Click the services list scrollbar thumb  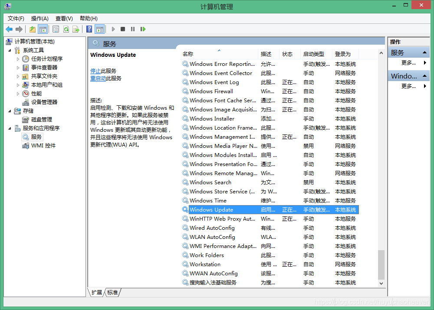point(381,264)
